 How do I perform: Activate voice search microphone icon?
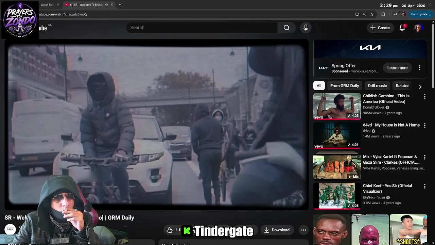tap(306, 28)
